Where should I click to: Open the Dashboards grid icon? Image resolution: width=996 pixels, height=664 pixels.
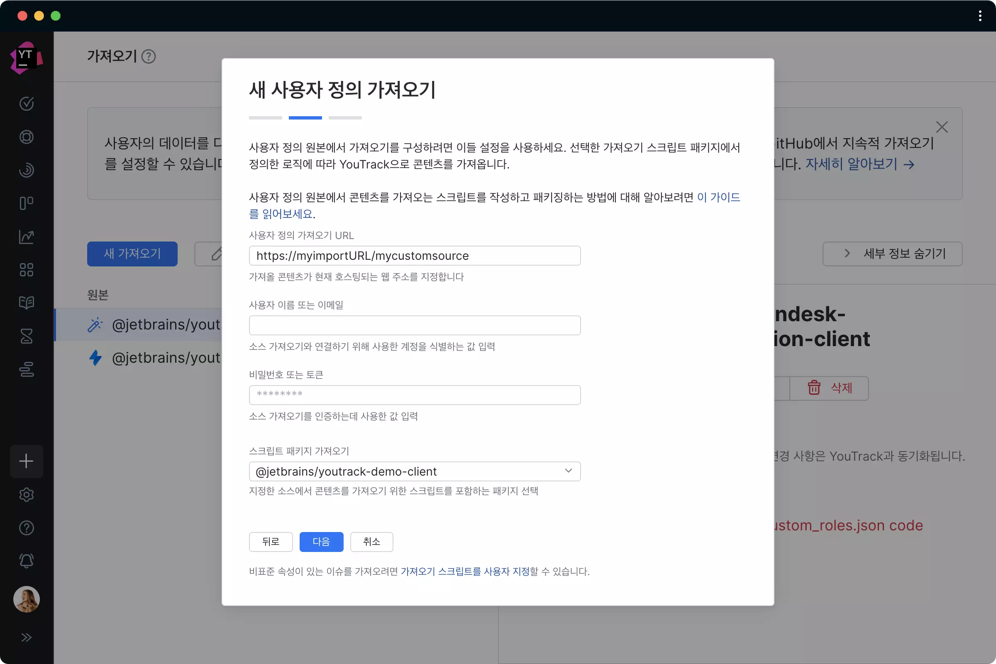pyautogui.click(x=26, y=270)
